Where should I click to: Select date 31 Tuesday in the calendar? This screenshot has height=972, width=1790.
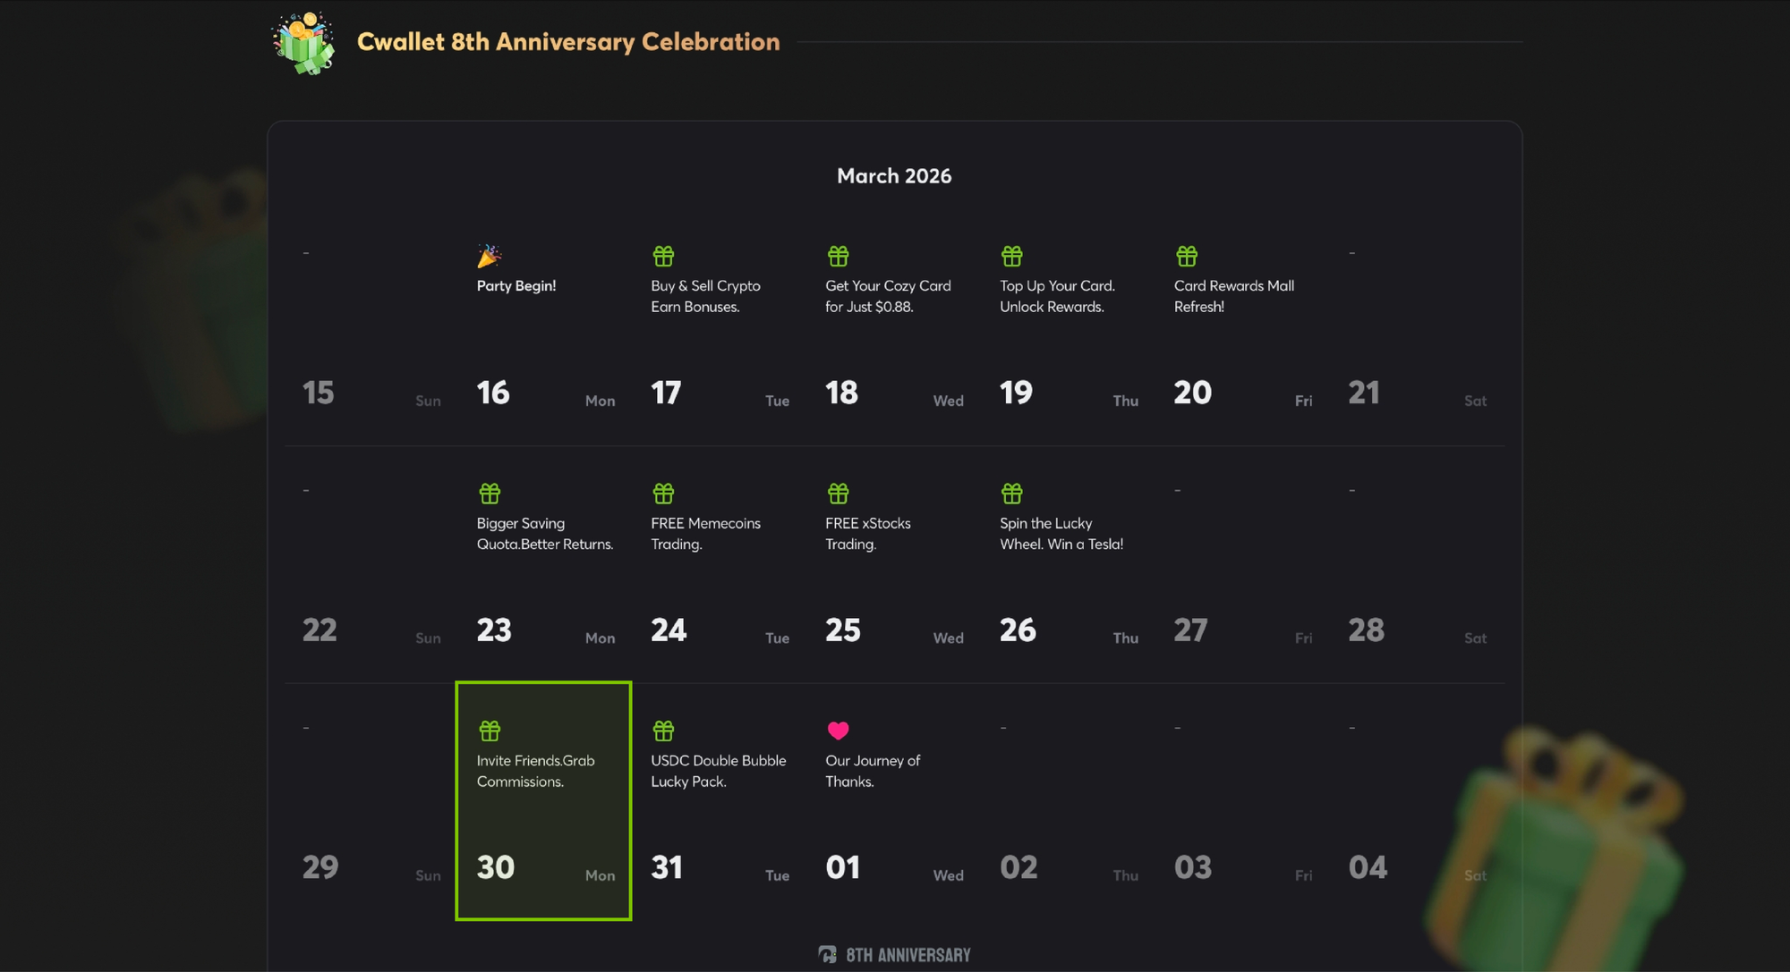[668, 867]
